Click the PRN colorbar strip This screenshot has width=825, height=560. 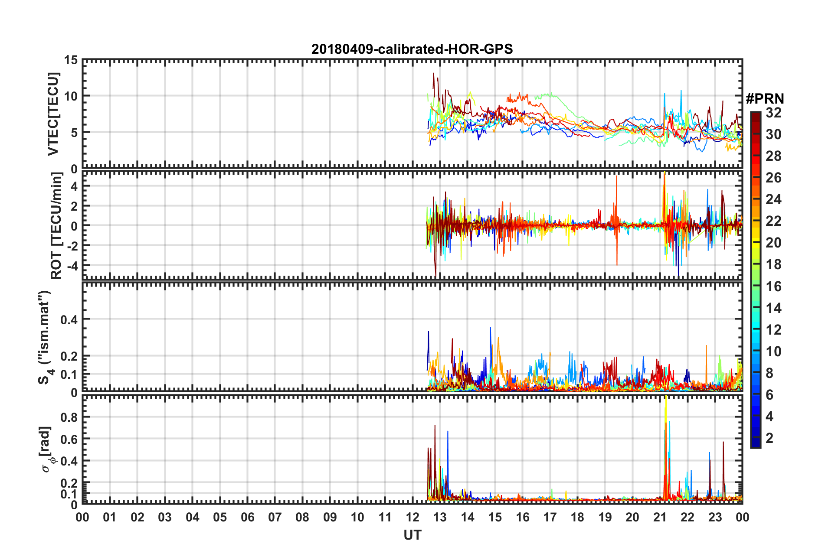click(x=755, y=280)
